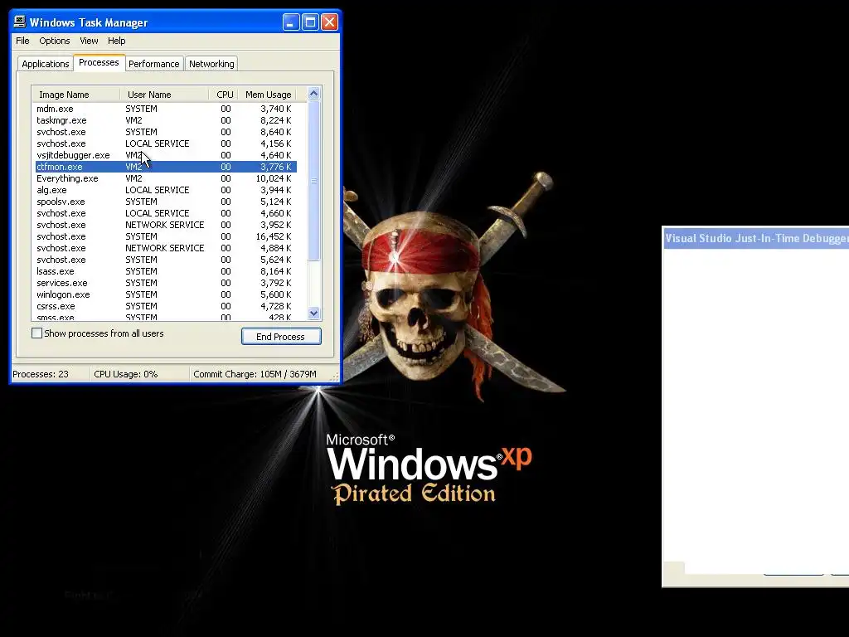Select svchost.exe using 4,884 K memory
The width and height of the screenshot is (849, 637).
(x=164, y=248)
